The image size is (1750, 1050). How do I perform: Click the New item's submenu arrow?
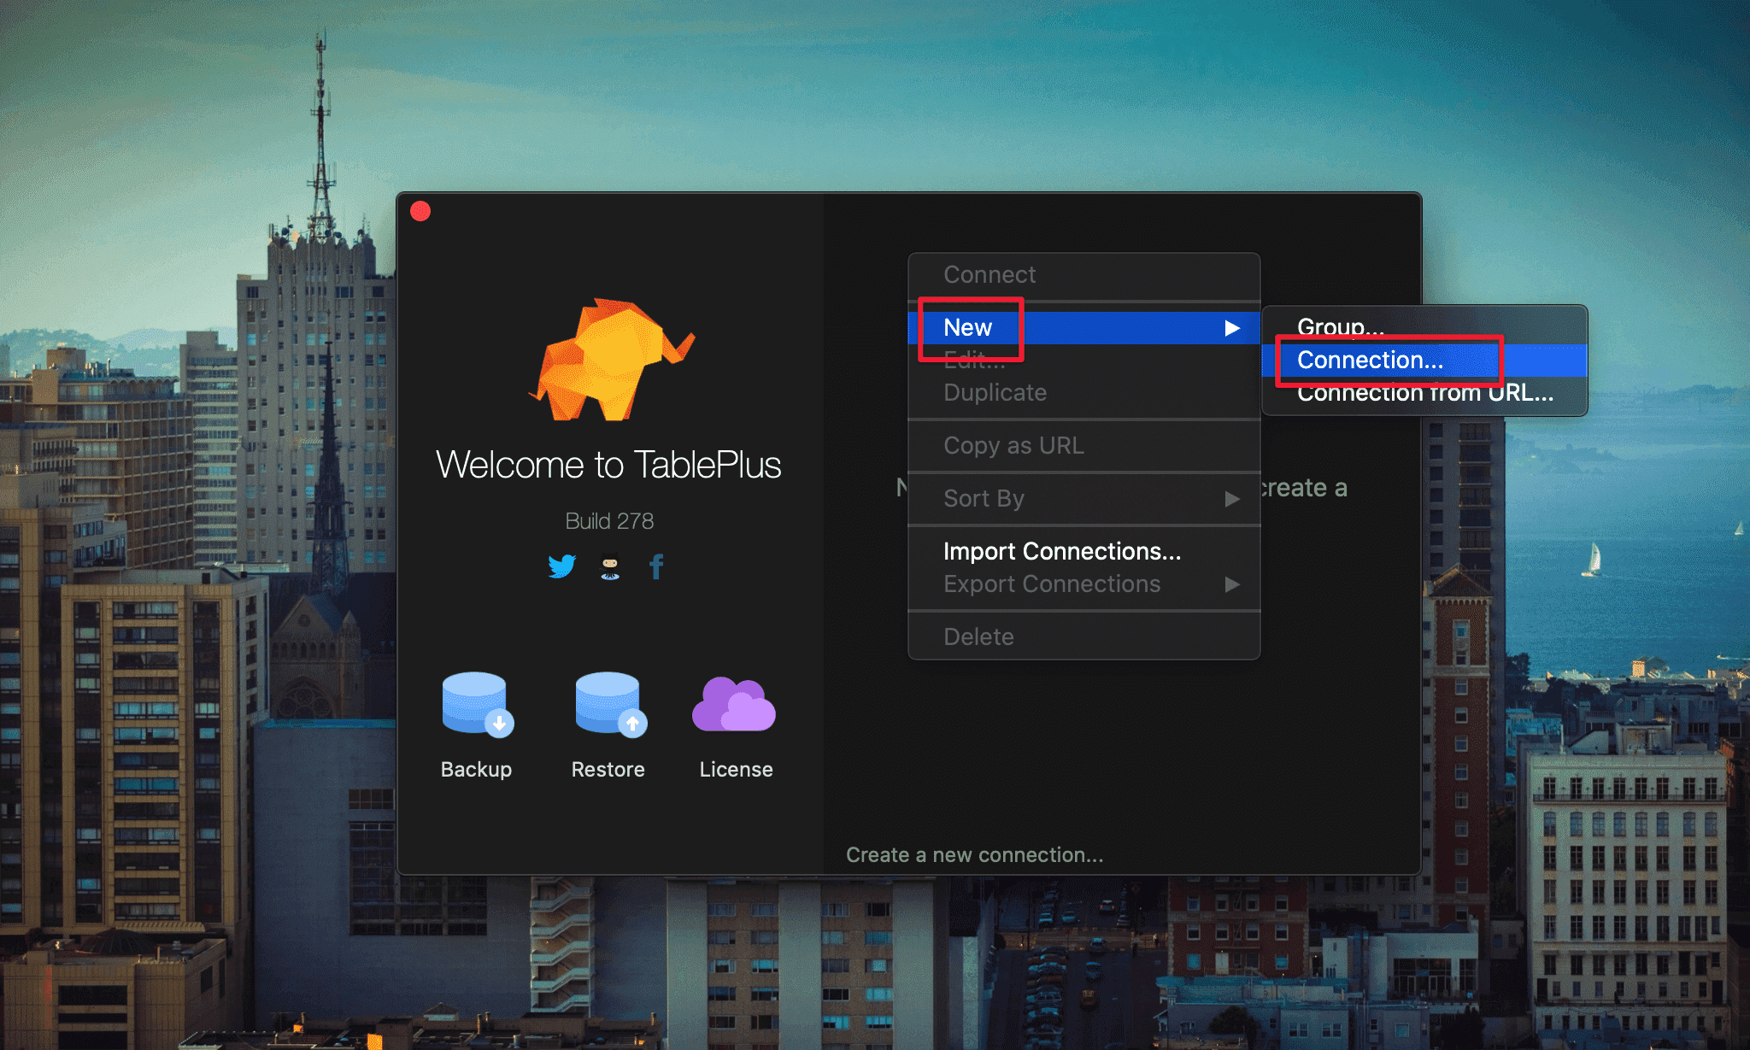click(x=1232, y=328)
